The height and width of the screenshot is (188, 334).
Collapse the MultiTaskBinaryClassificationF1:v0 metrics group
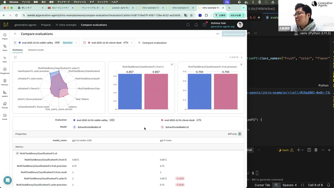tap(17, 153)
